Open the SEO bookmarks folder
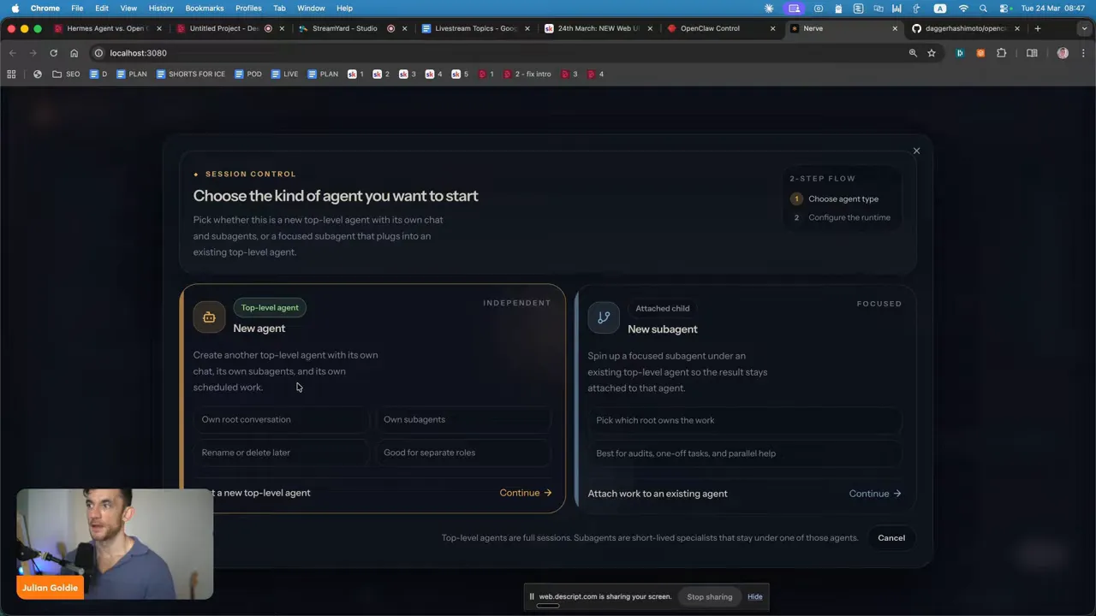Viewport: 1096px width, 616px height. 66,74
